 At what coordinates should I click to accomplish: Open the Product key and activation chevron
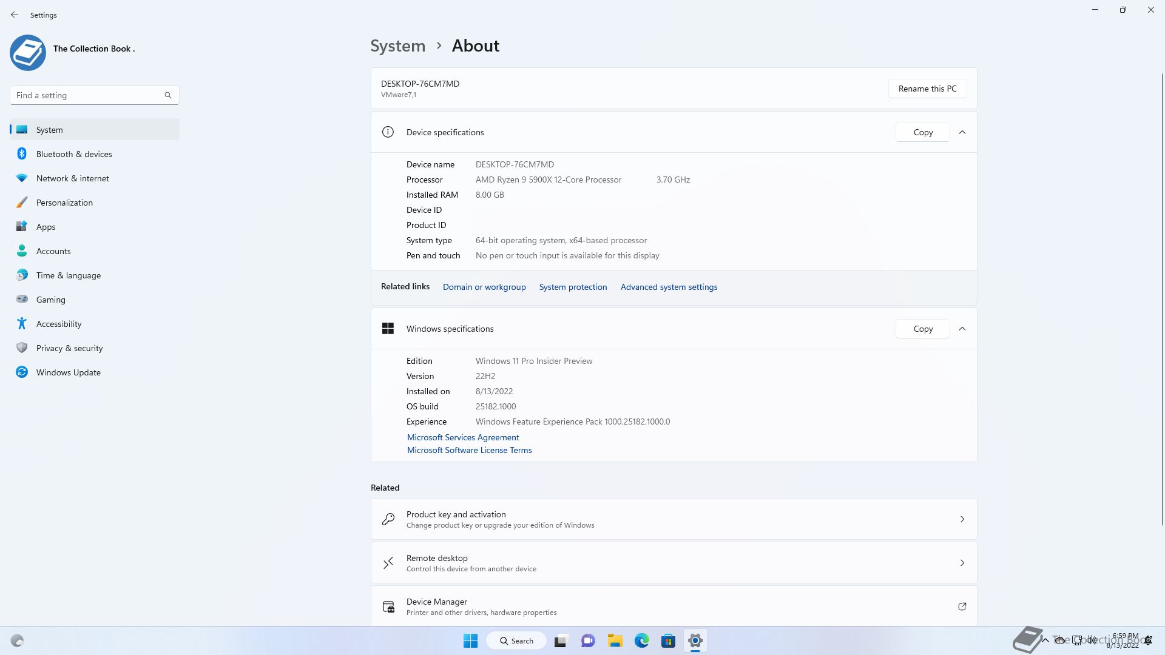(962, 519)
